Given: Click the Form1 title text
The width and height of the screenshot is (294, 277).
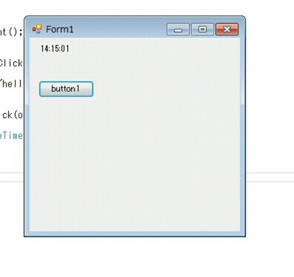Looking at the screenshot, I should pos(59,29).
